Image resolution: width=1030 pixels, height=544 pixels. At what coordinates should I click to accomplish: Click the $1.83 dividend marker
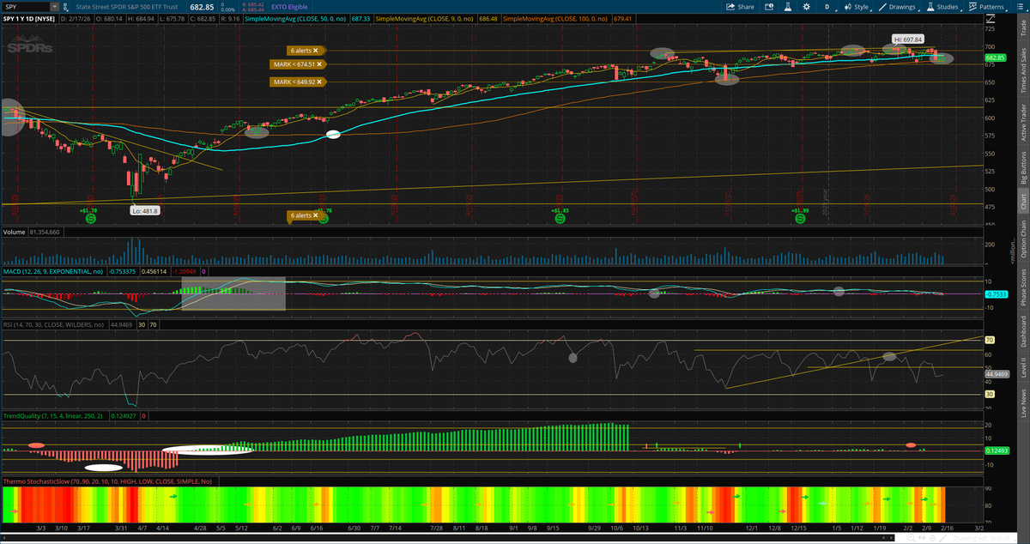pyautogui.click(x=560, y=219)
